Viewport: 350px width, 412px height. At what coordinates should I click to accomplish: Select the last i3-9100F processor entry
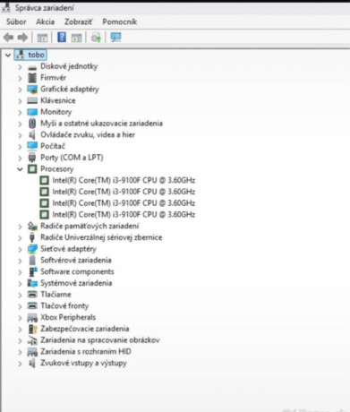point(124,215)
